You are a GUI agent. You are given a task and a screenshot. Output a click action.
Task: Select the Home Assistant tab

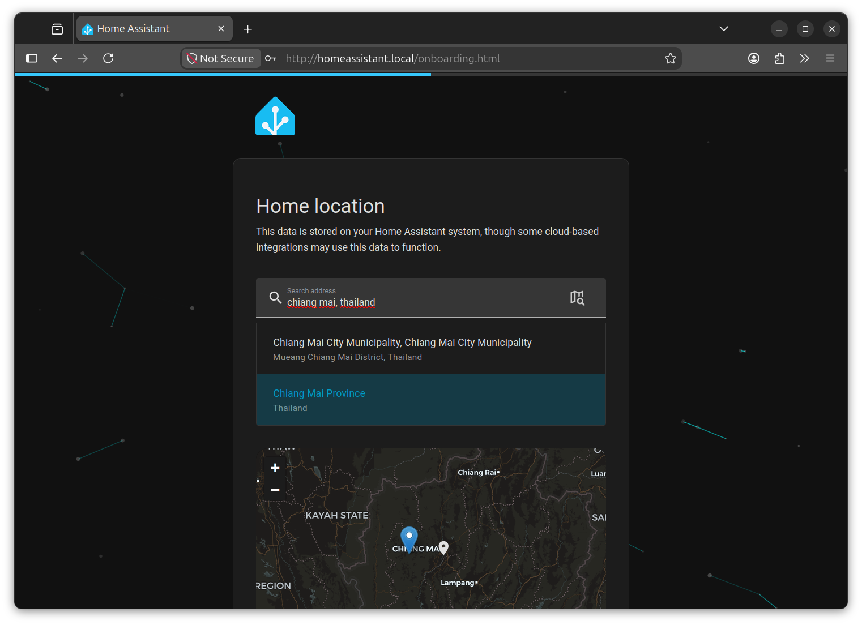pos(154,29)
